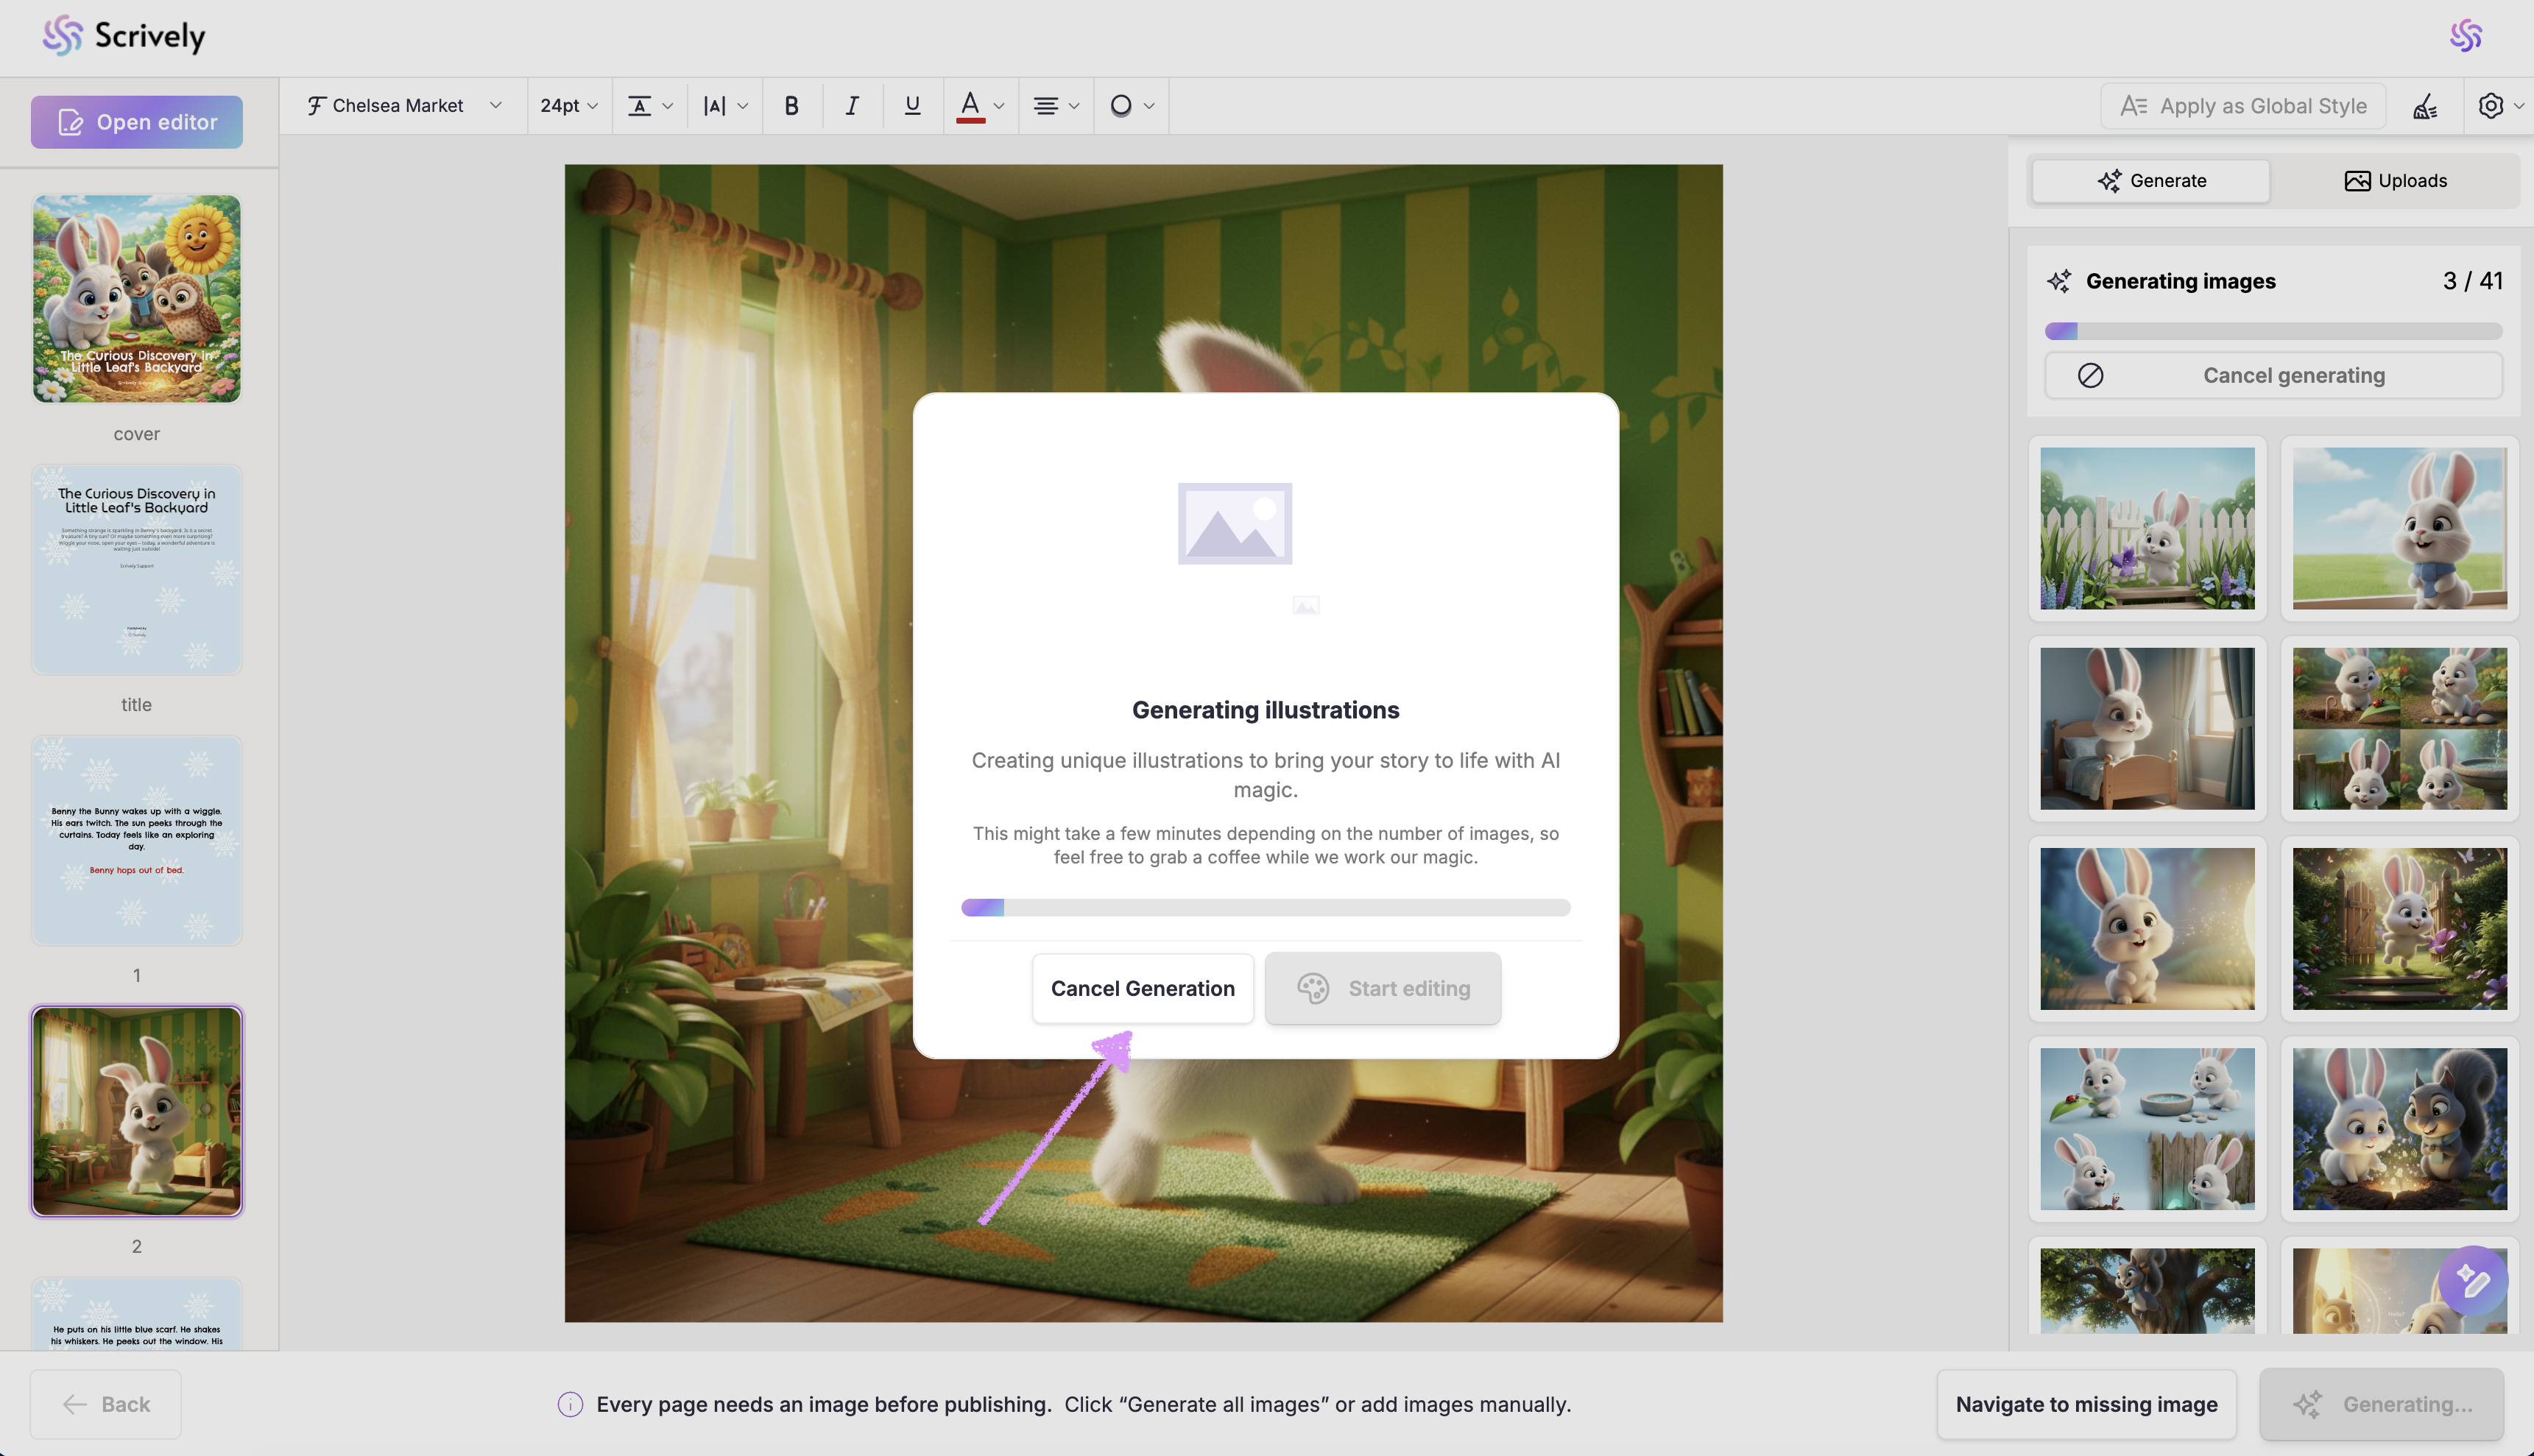Click the Cancel Generation button
The height and width of the screenshot is (1456, 2534).
(1142, 988)
